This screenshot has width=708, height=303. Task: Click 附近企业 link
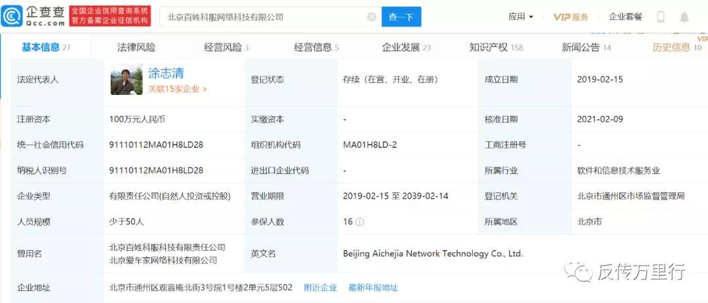320,288
